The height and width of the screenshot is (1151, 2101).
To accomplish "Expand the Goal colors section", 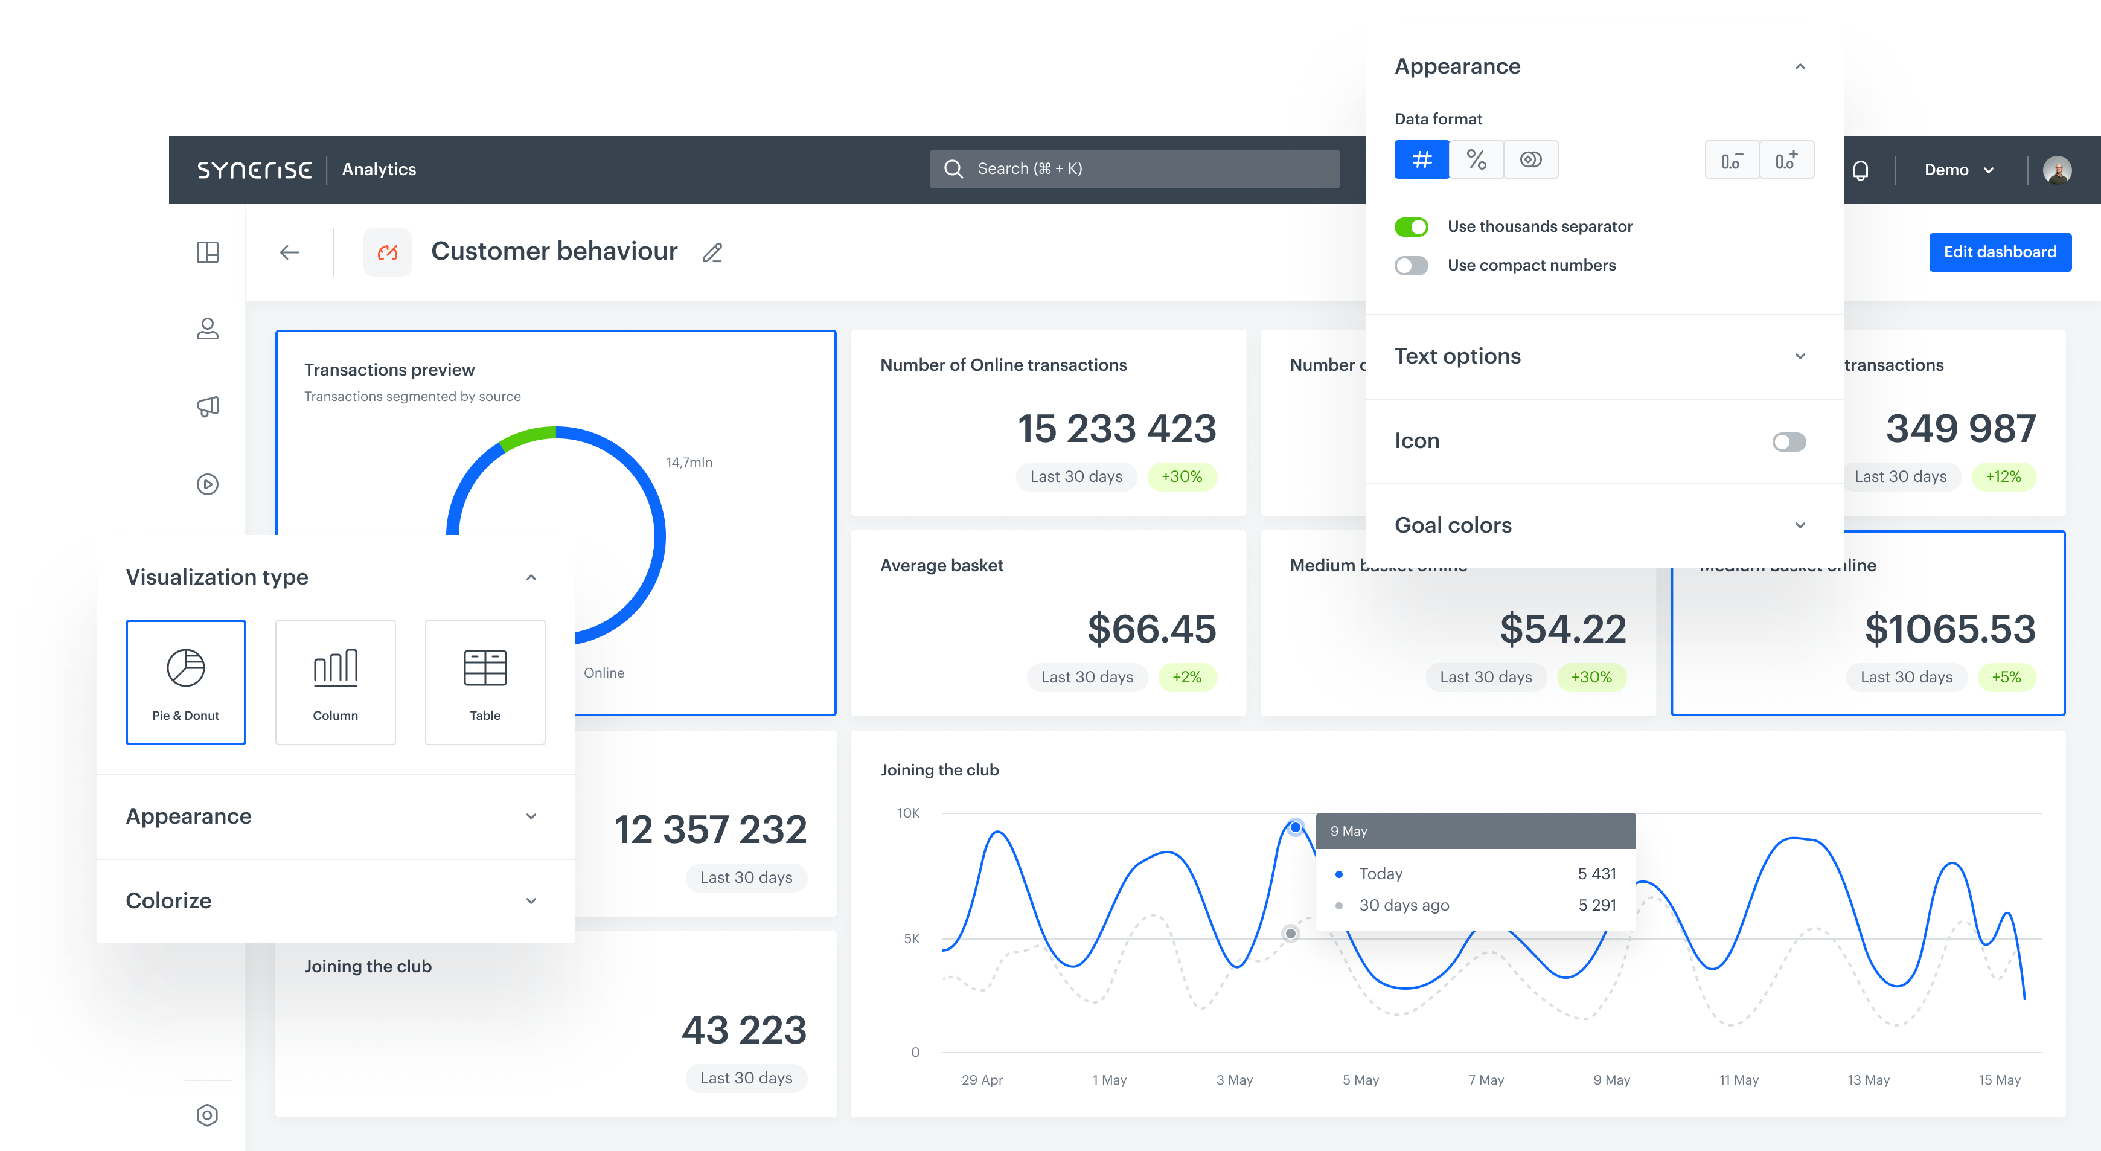I will [1800, 525].
